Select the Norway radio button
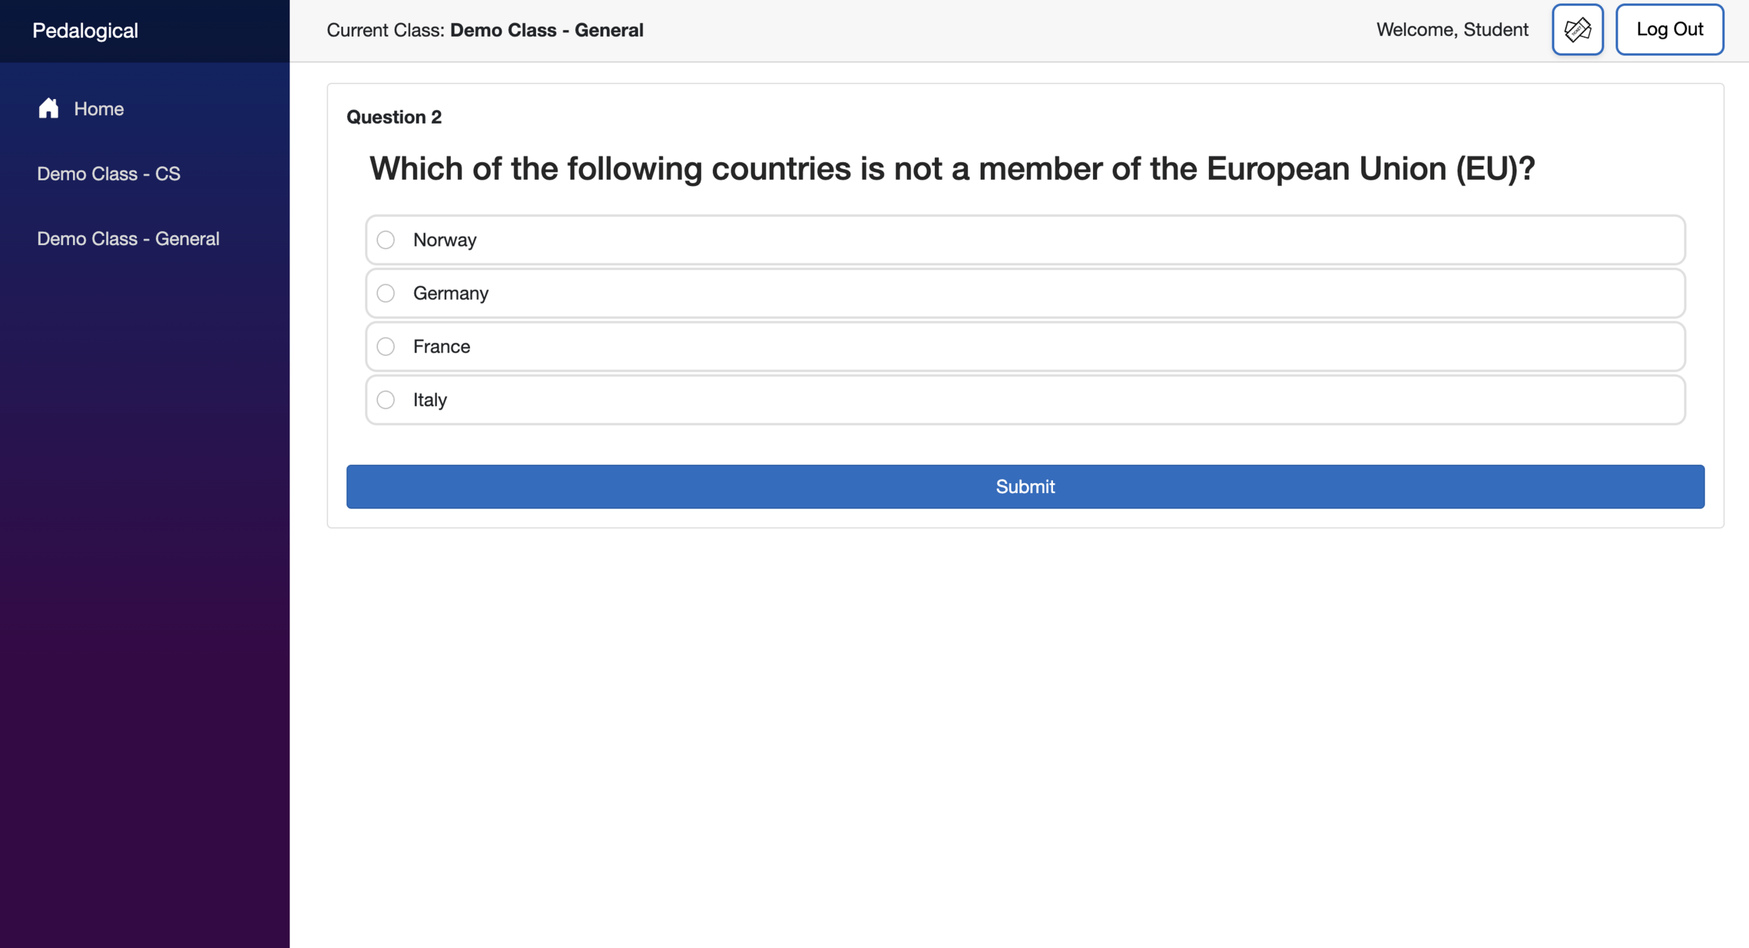The height and width of the screenshot is (948, 1749). click(x=386, y=240)
